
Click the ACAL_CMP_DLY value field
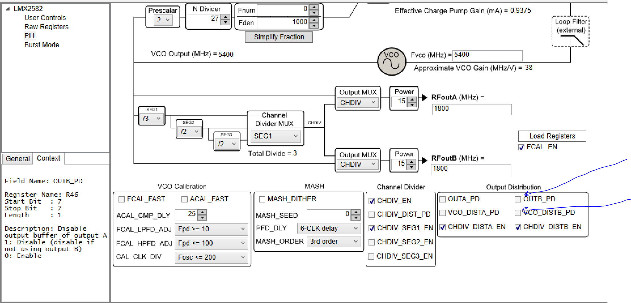186,215
